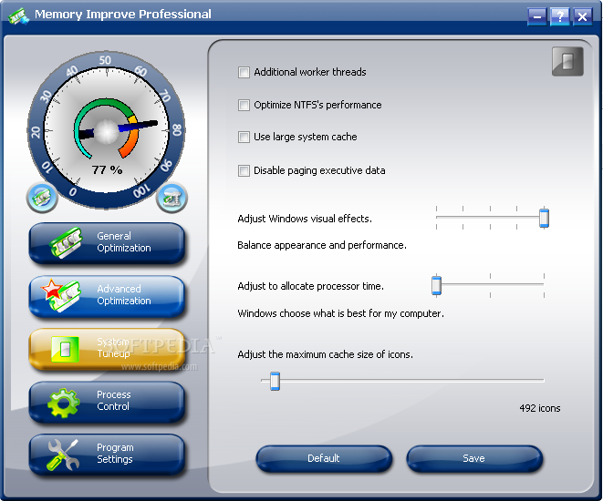Click the memory chip icon left of the gauge
This screenshot has width=603, height=501.
42,198
